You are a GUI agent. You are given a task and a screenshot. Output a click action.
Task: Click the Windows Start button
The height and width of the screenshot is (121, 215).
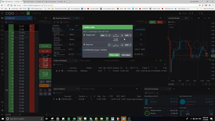coord(2,119)
